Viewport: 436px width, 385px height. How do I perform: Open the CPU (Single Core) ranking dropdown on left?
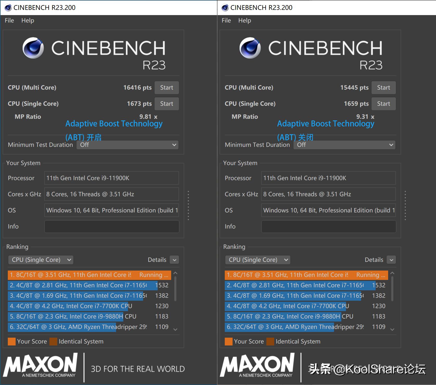coord(41,260)
